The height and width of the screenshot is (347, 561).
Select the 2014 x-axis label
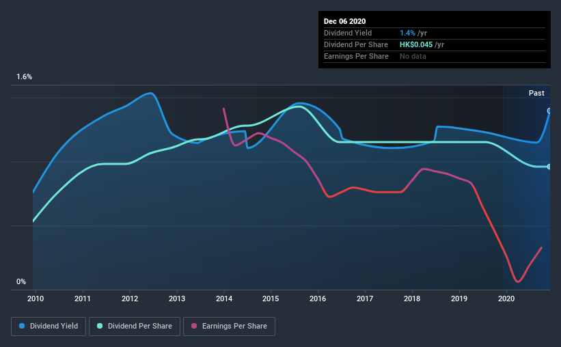[x=224, y=299]
